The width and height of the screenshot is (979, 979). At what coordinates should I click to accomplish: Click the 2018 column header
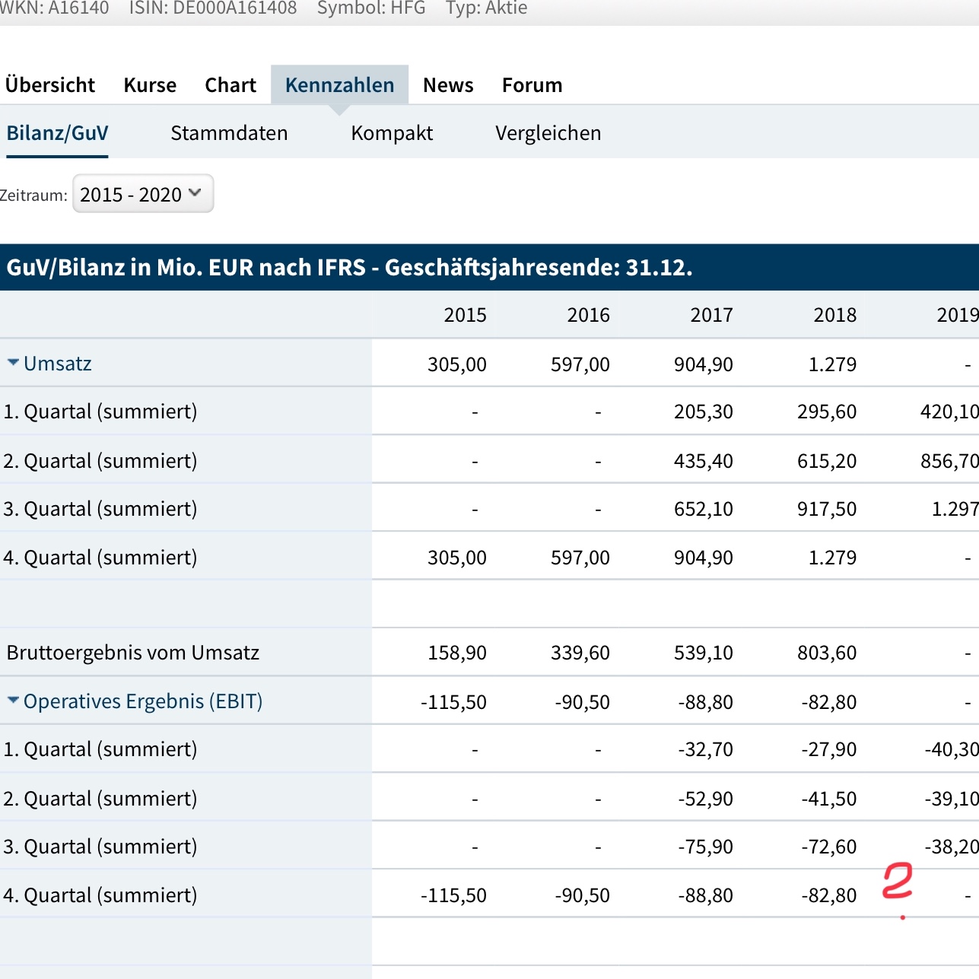834,315
